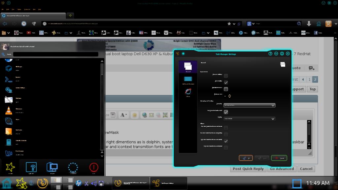The width and height of the screenshot is (338, 190).
Task: Open the calculator application in the launcher
Action: (x=9, y=142)
